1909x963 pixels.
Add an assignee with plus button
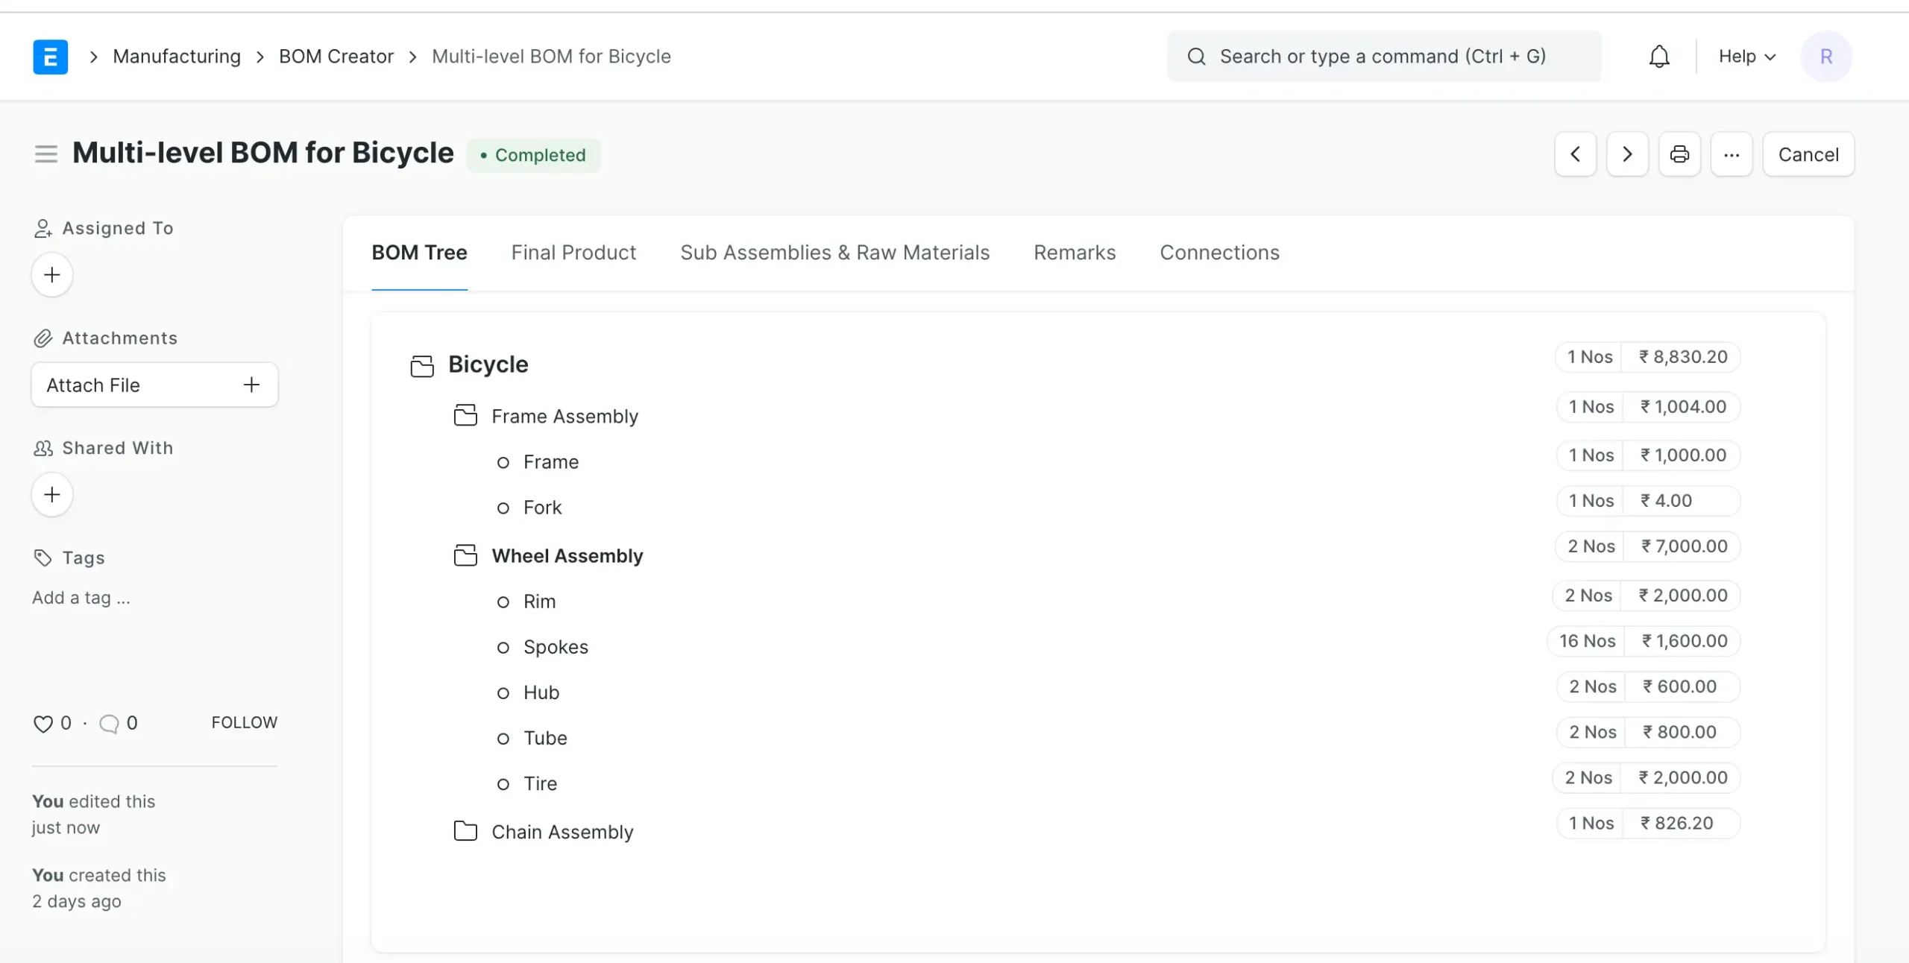tap(52, 275)
